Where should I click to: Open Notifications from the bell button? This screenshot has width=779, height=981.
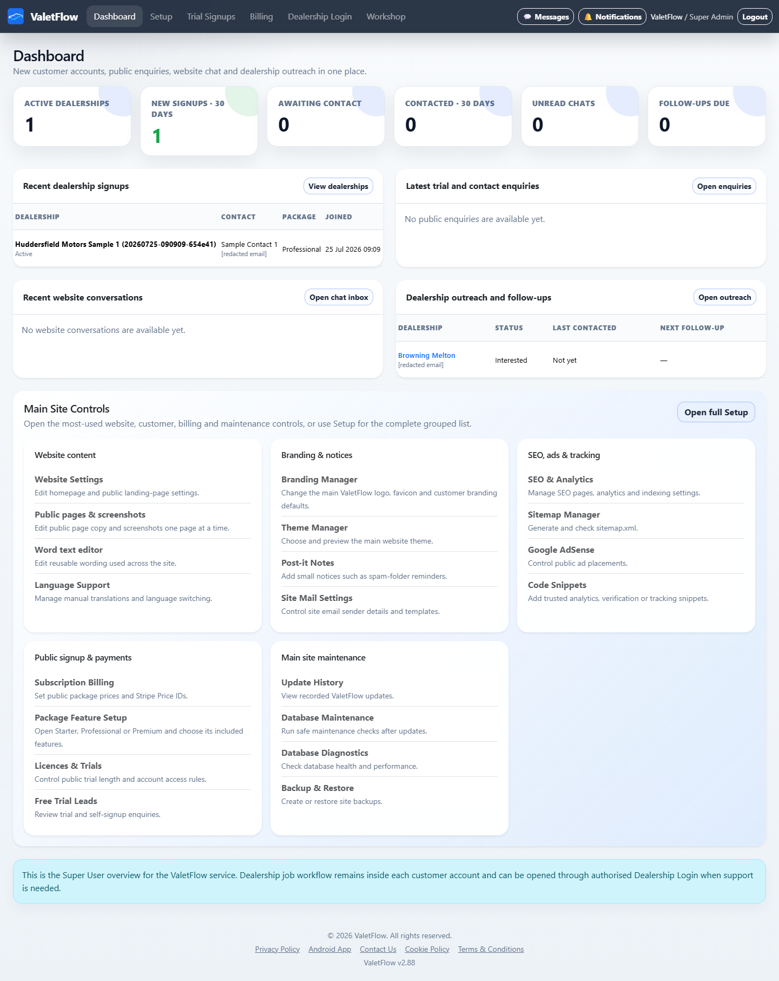point(612,17)
